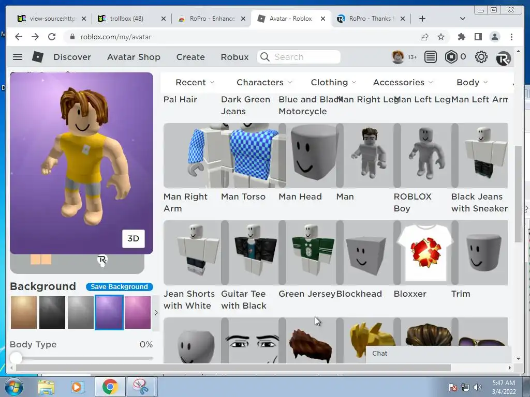The image size is (530, 397).
Task: Open File Explorer from the taskbar
Action: pyautogui.click(x=46, y=387)
